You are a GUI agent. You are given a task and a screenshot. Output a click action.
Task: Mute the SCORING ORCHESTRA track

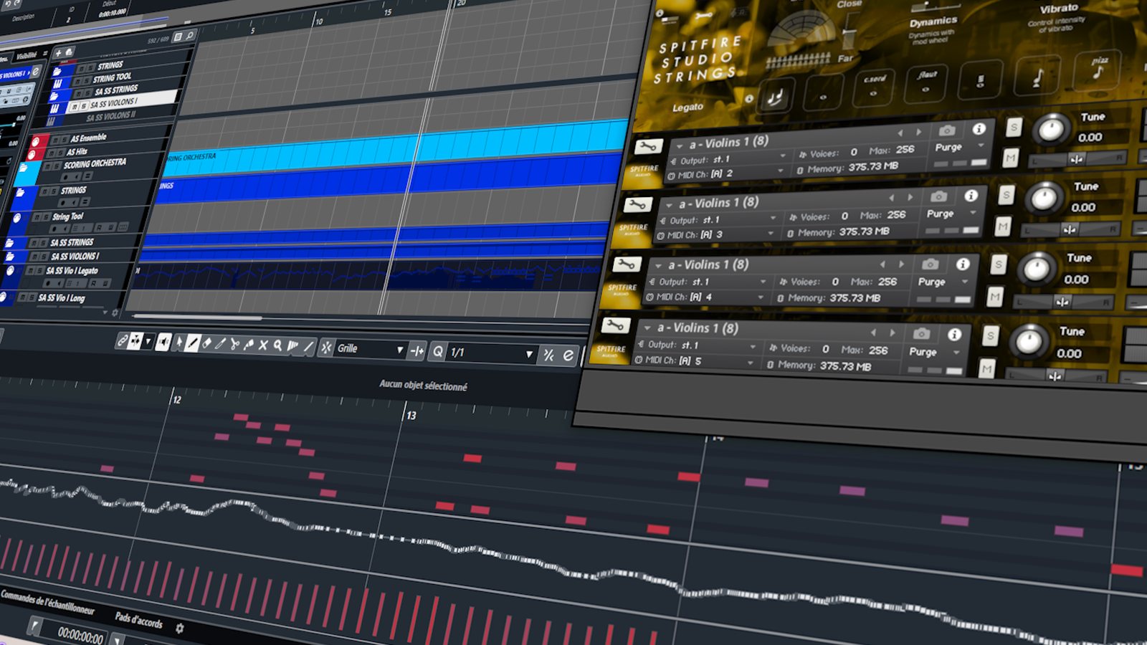47,167
